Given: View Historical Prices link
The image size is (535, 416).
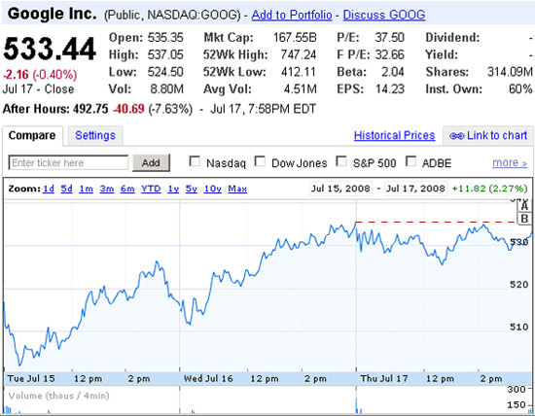Looking at the screenshot, I should click(x=394, y=135).
